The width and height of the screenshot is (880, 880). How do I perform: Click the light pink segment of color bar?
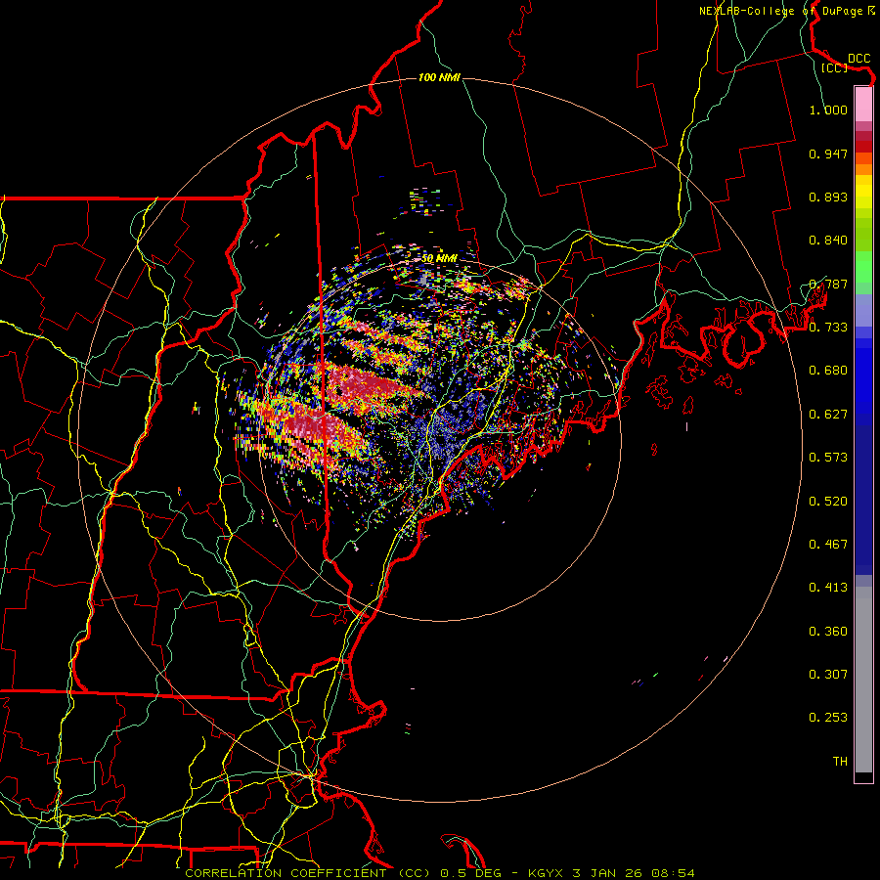863,104
